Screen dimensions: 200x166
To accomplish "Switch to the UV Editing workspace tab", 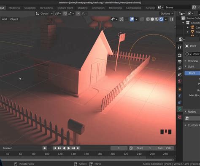I will pyautogui.click(x=46, y=8).
